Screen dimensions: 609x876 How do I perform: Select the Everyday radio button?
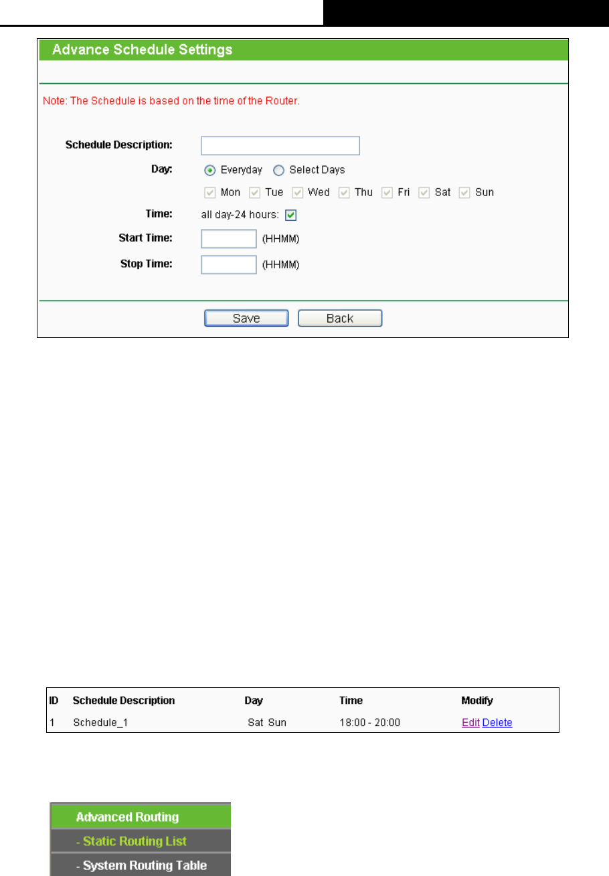click(x=210, y=170)
